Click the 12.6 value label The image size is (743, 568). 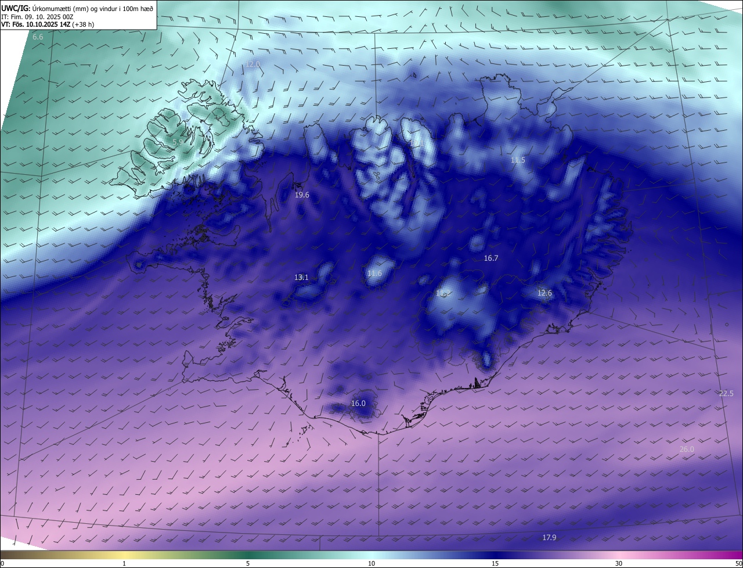[x=544, y=293]
